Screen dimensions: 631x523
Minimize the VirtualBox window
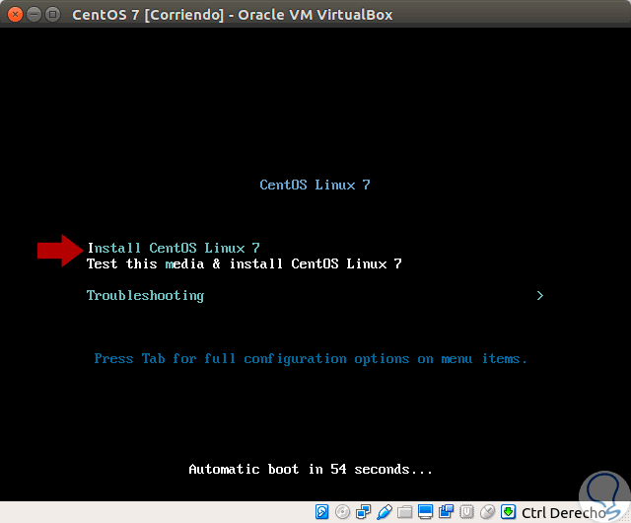click(34, 15)
